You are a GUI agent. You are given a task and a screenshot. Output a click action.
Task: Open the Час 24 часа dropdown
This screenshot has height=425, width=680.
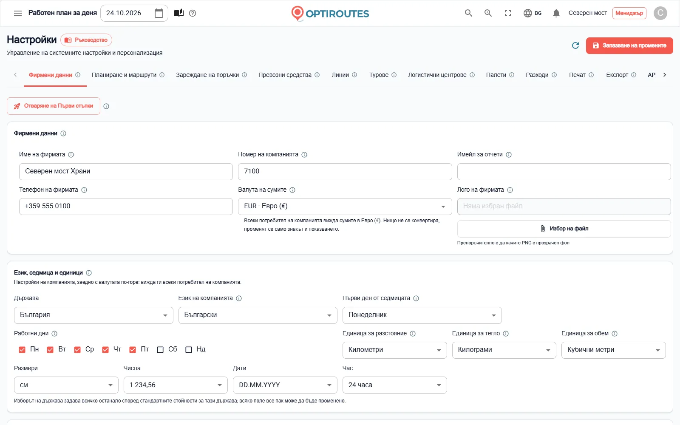tap(394, 385)
